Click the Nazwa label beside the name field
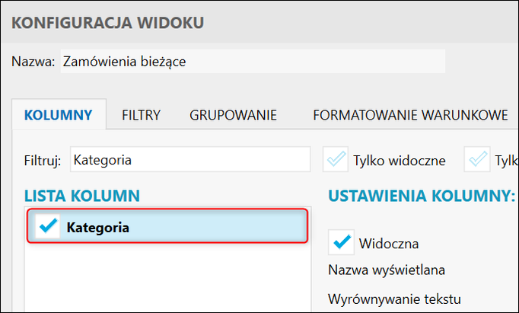Image resolution: width=519 pixels, height=313 pixels. coord(33,62)
